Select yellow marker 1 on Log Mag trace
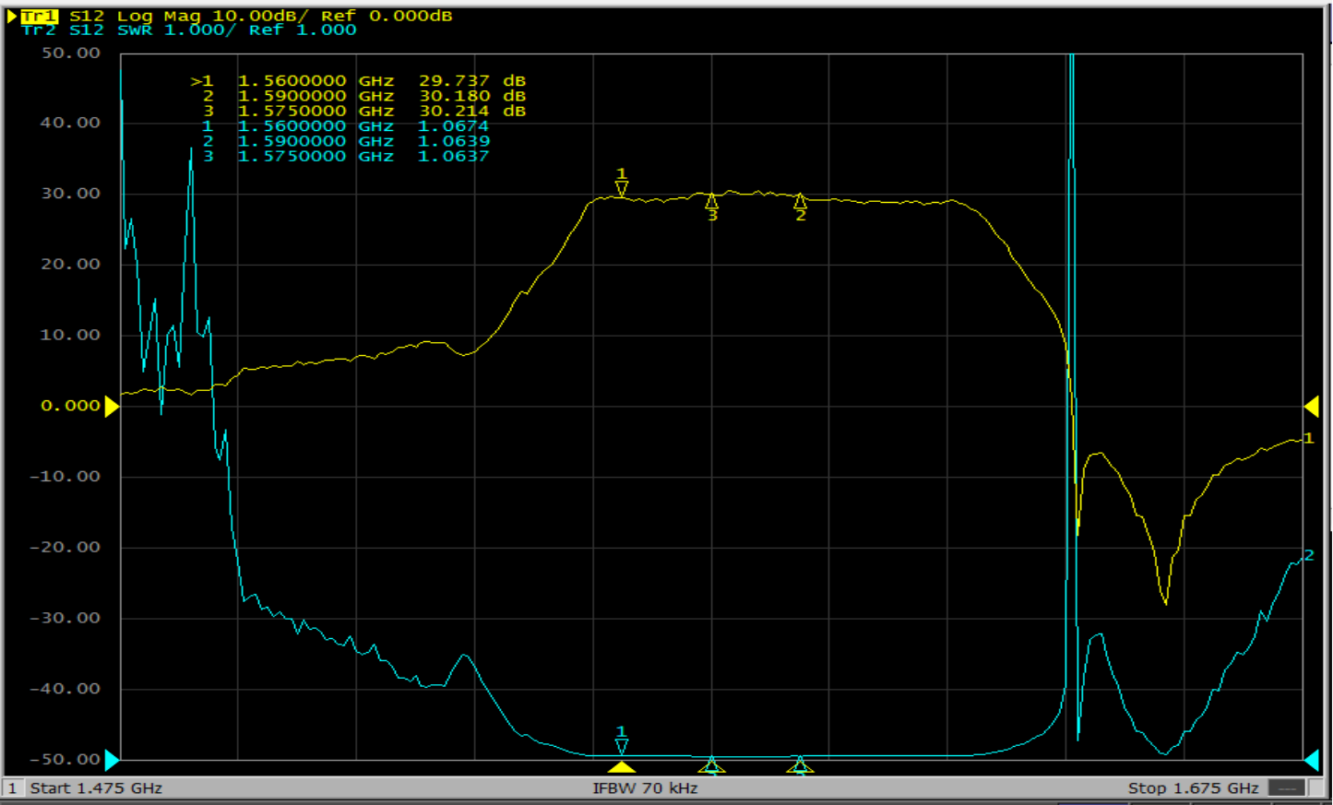The width and height of the screenshot is (1333, 805). 622,183
